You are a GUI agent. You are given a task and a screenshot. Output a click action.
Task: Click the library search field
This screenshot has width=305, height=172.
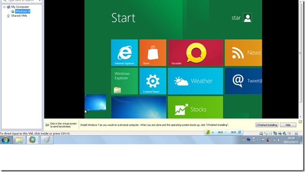tap(22, 1)
